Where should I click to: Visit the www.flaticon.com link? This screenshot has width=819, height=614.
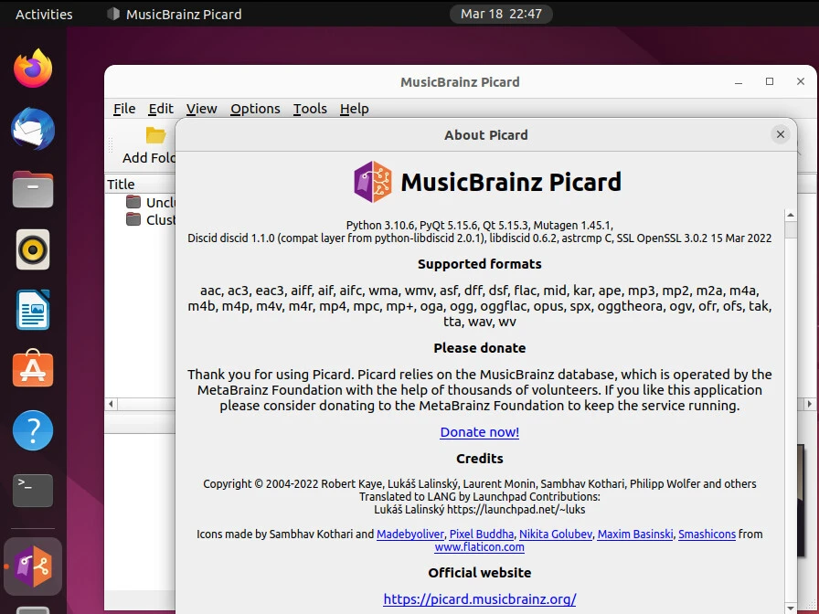tap(479, 546)
